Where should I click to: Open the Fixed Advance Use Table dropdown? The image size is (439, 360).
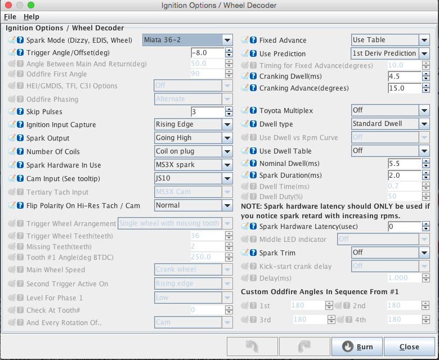pyautogui.click(x=391, y=40)
